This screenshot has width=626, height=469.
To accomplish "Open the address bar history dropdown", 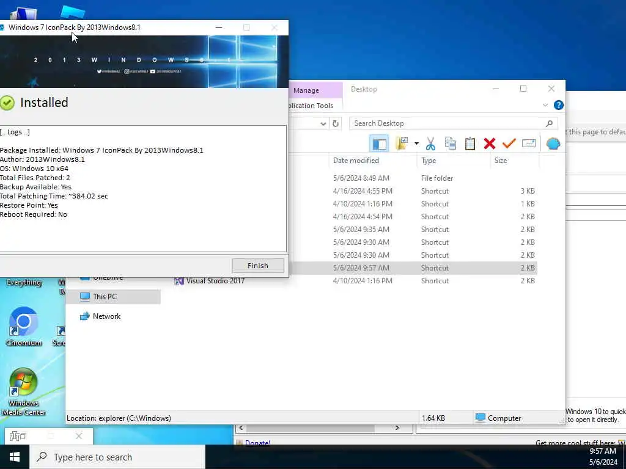I will (323, 123).
